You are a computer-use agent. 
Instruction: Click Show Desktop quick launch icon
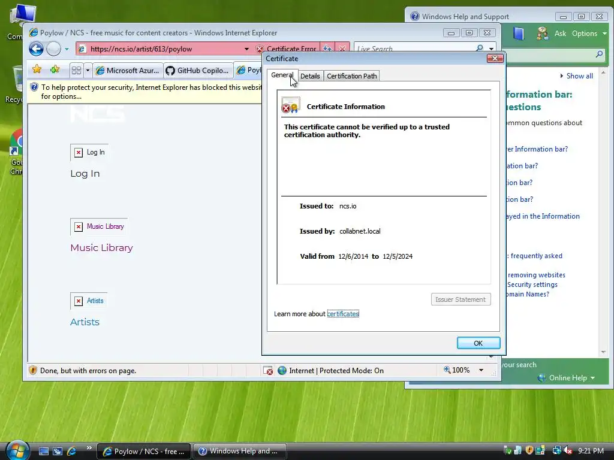pyautogui.click(x=43, y=452)
